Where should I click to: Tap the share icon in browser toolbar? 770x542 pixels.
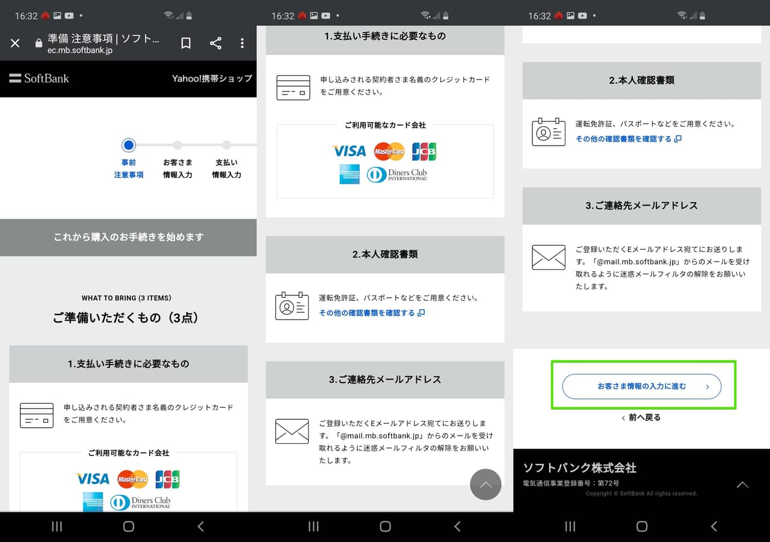215,43
